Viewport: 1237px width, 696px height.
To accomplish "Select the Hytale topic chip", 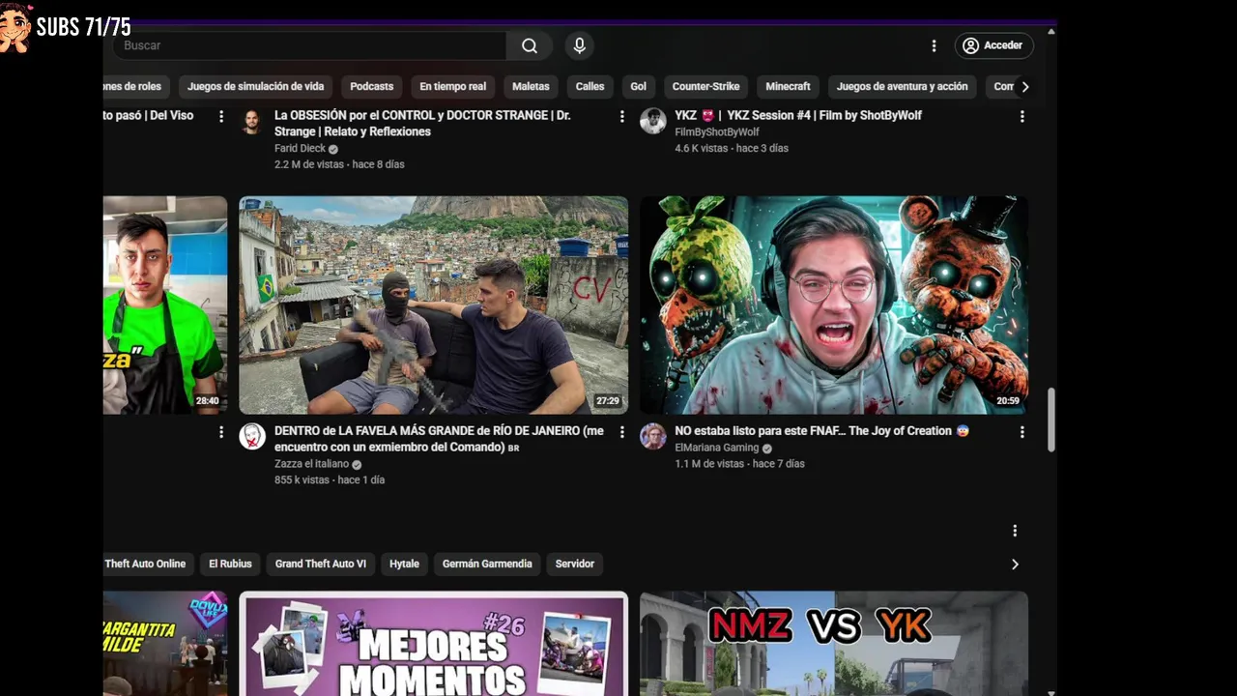I will (x=404, y=565).
